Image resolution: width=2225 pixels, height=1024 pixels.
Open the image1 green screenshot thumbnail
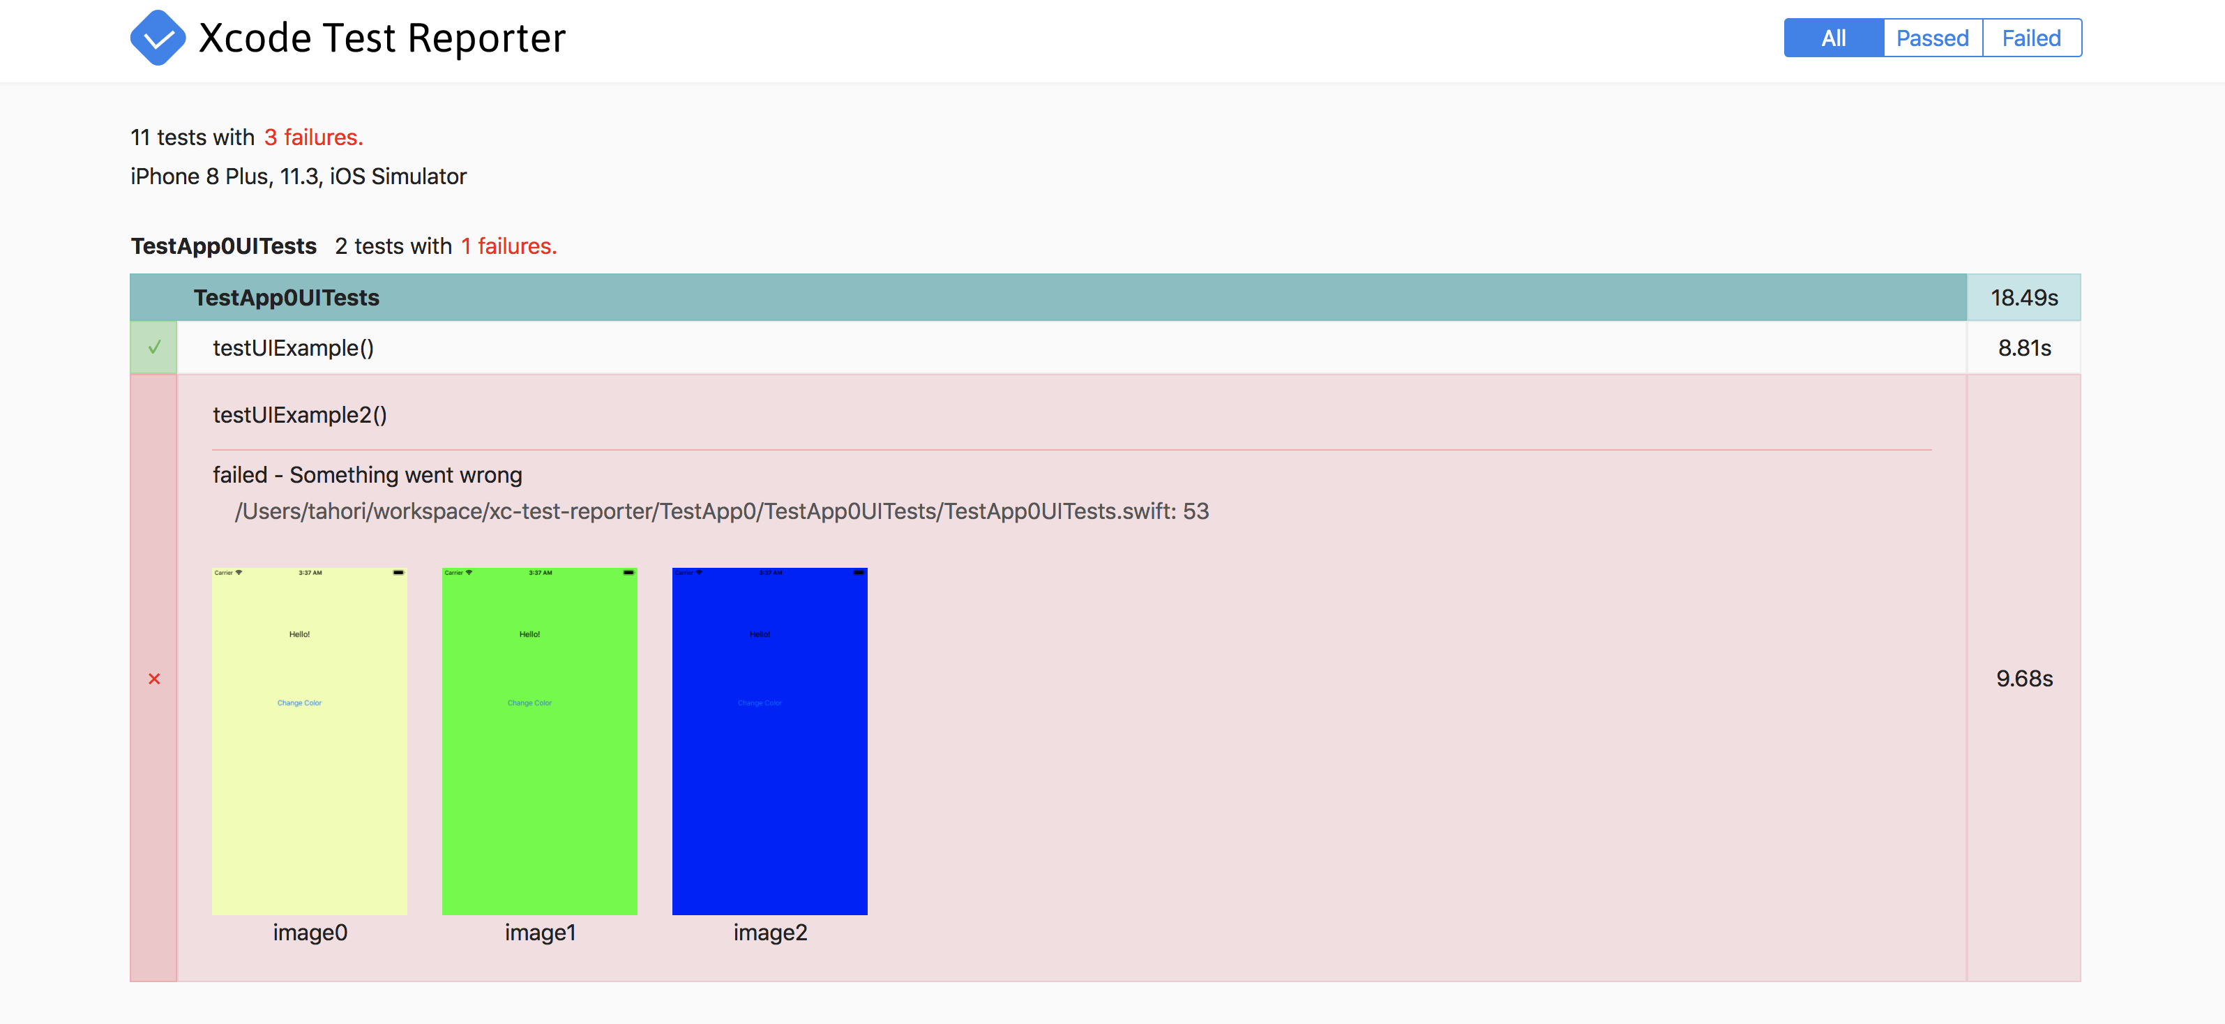click(539, 741)
